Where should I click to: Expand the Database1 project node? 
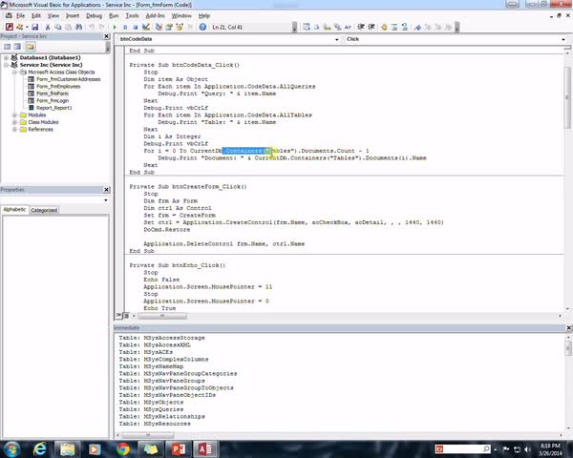[x=6, y=57]
